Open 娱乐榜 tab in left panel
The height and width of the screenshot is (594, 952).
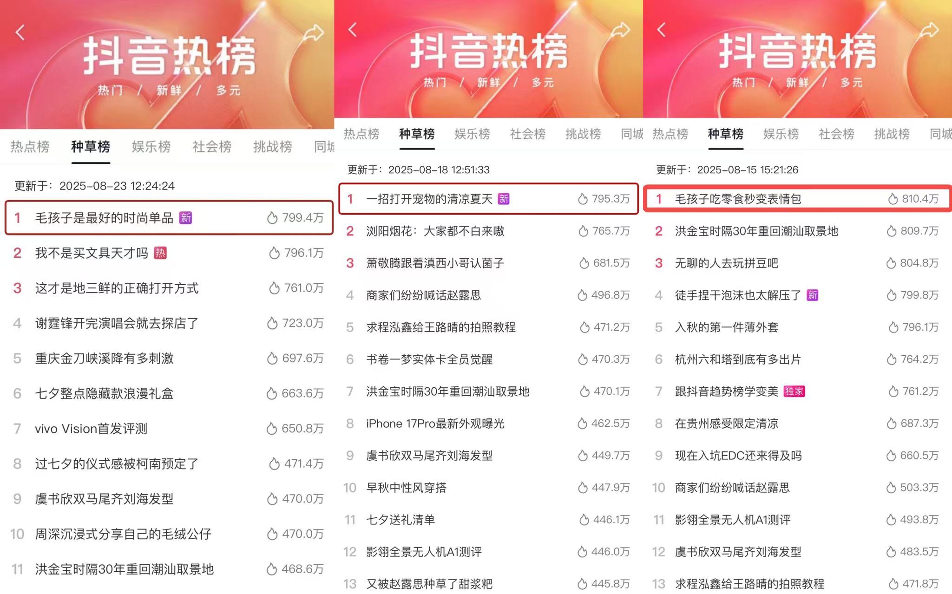click(x=151, y=147)
